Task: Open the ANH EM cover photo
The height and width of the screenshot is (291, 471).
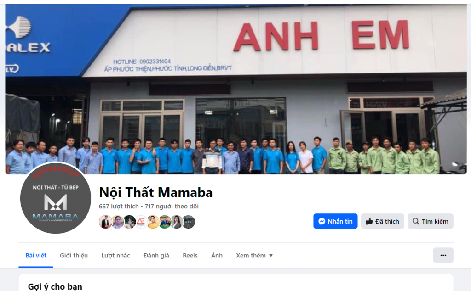Action: (x=236, y=89)
